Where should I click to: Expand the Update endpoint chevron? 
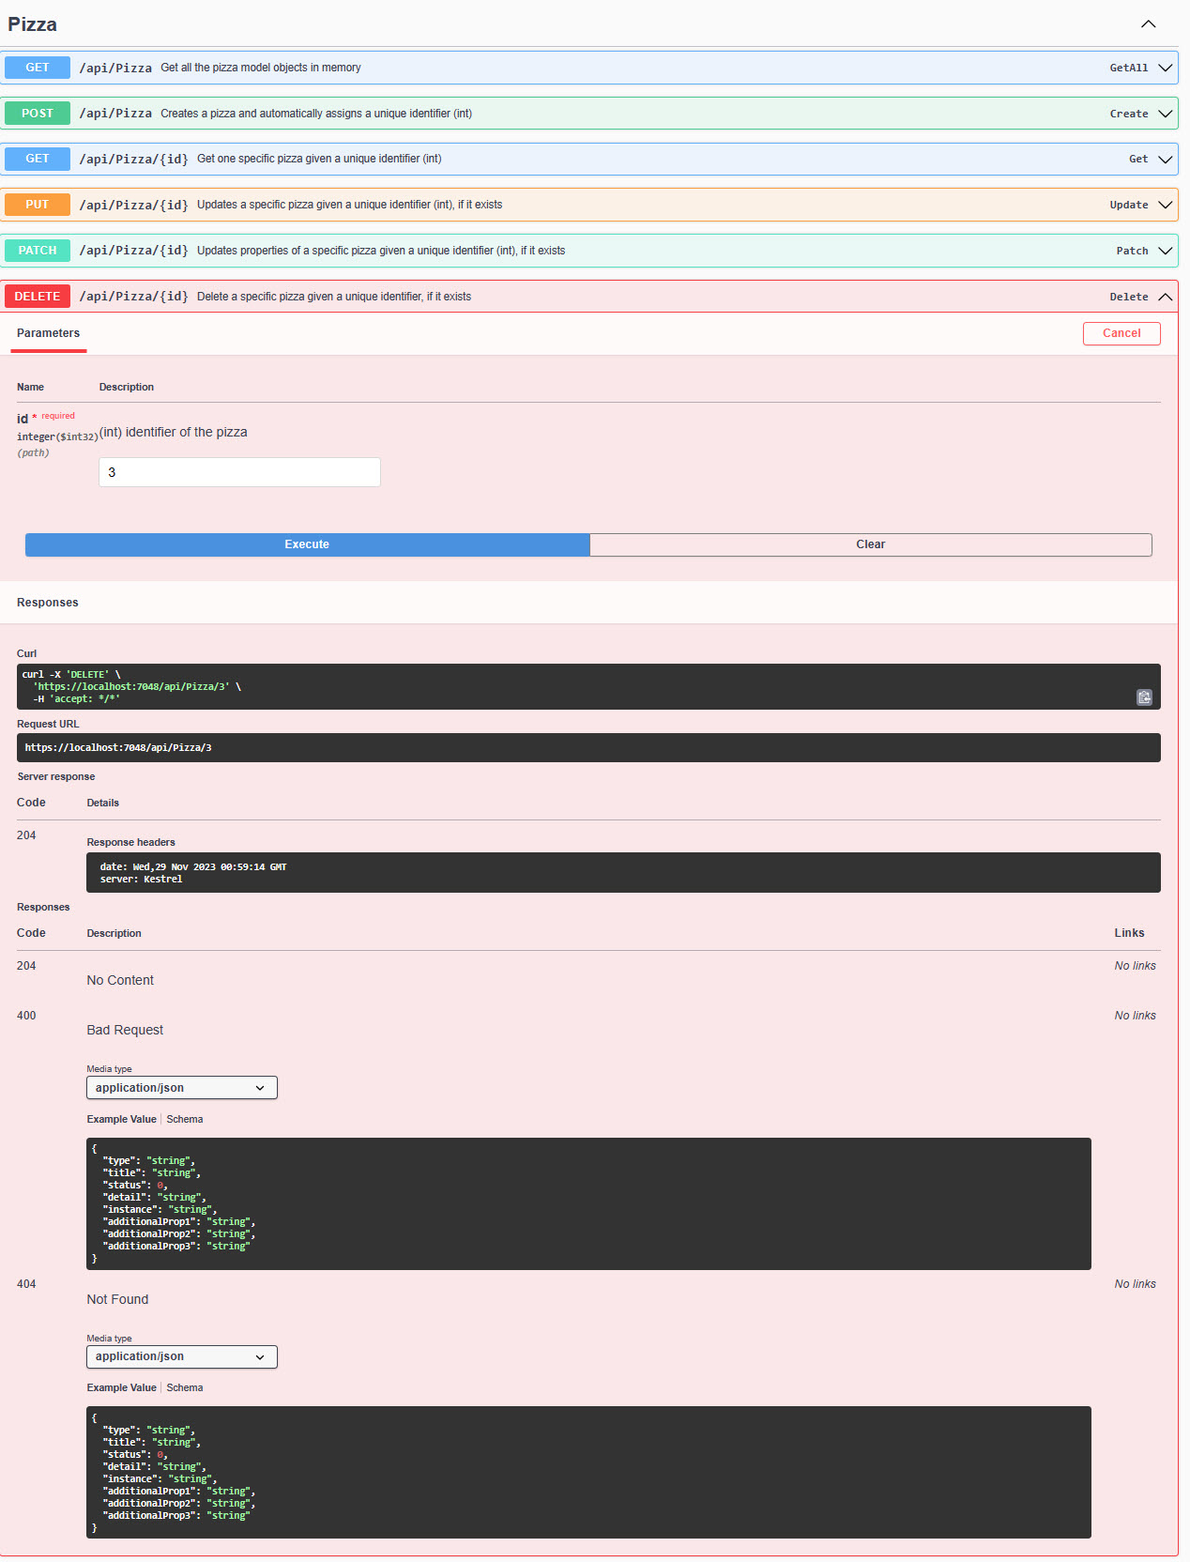coord(1166,205)
